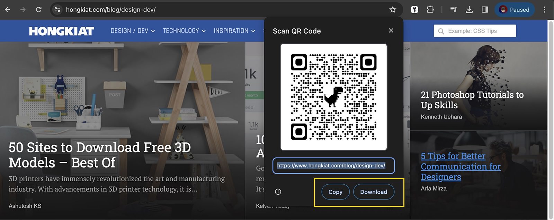The image size is (554, 220).
Task: Open the Paused profile button
Action: point(515,10)
